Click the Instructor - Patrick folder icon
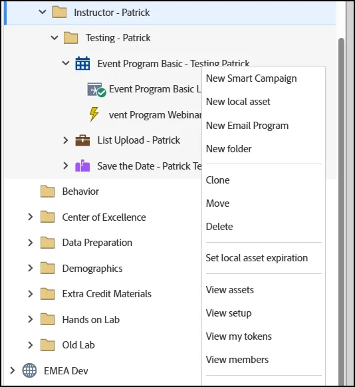 tap(59, 13)
